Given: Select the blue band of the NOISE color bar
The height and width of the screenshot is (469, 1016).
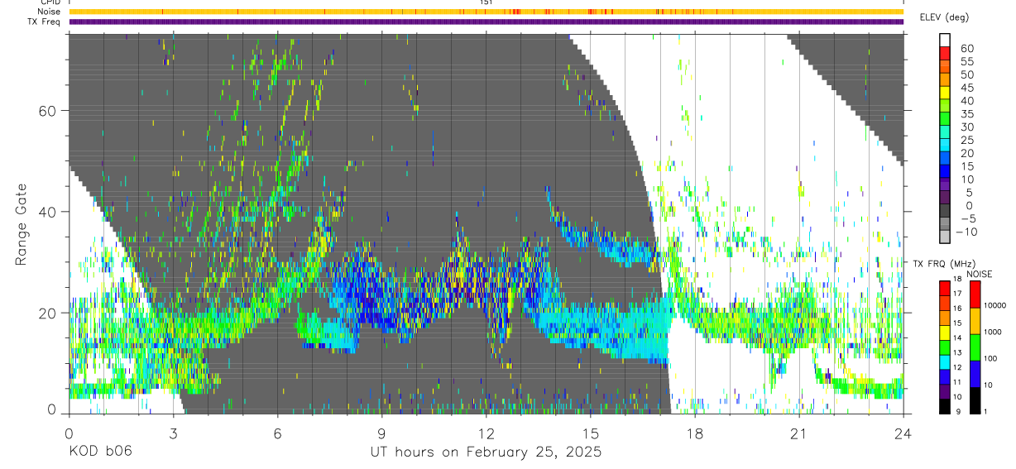Looking at the screenshot, I should tap(976, 373).
